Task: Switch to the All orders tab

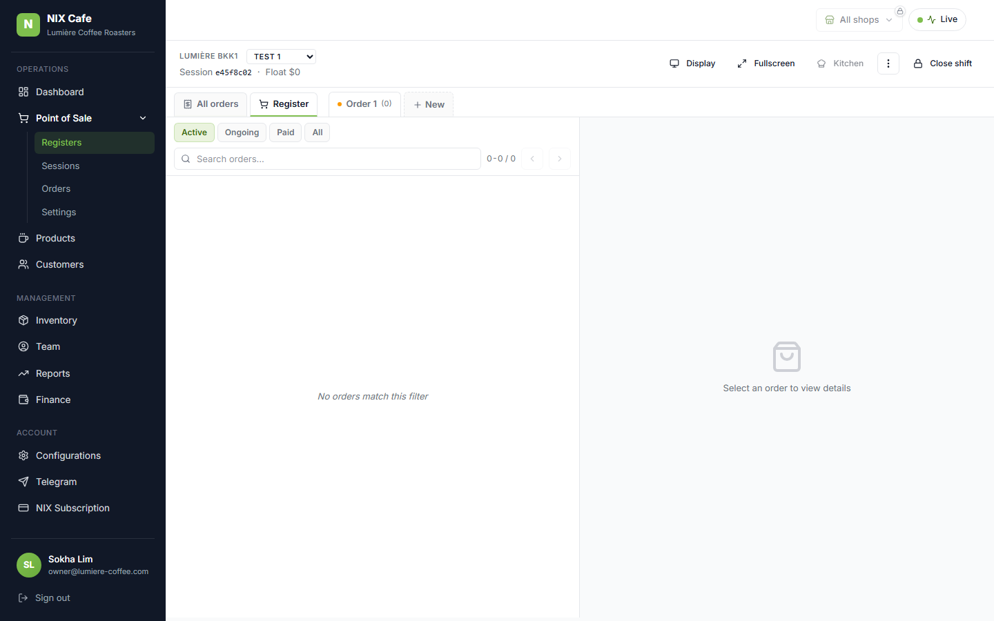Action: 211,104
